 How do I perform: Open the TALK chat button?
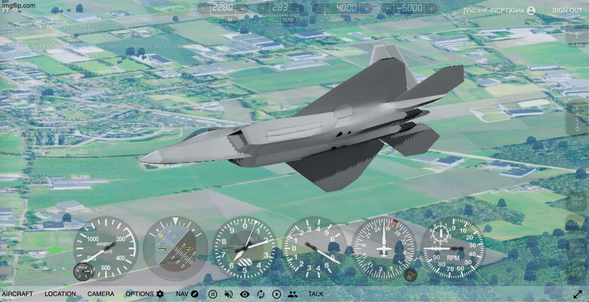click(316, 294)
